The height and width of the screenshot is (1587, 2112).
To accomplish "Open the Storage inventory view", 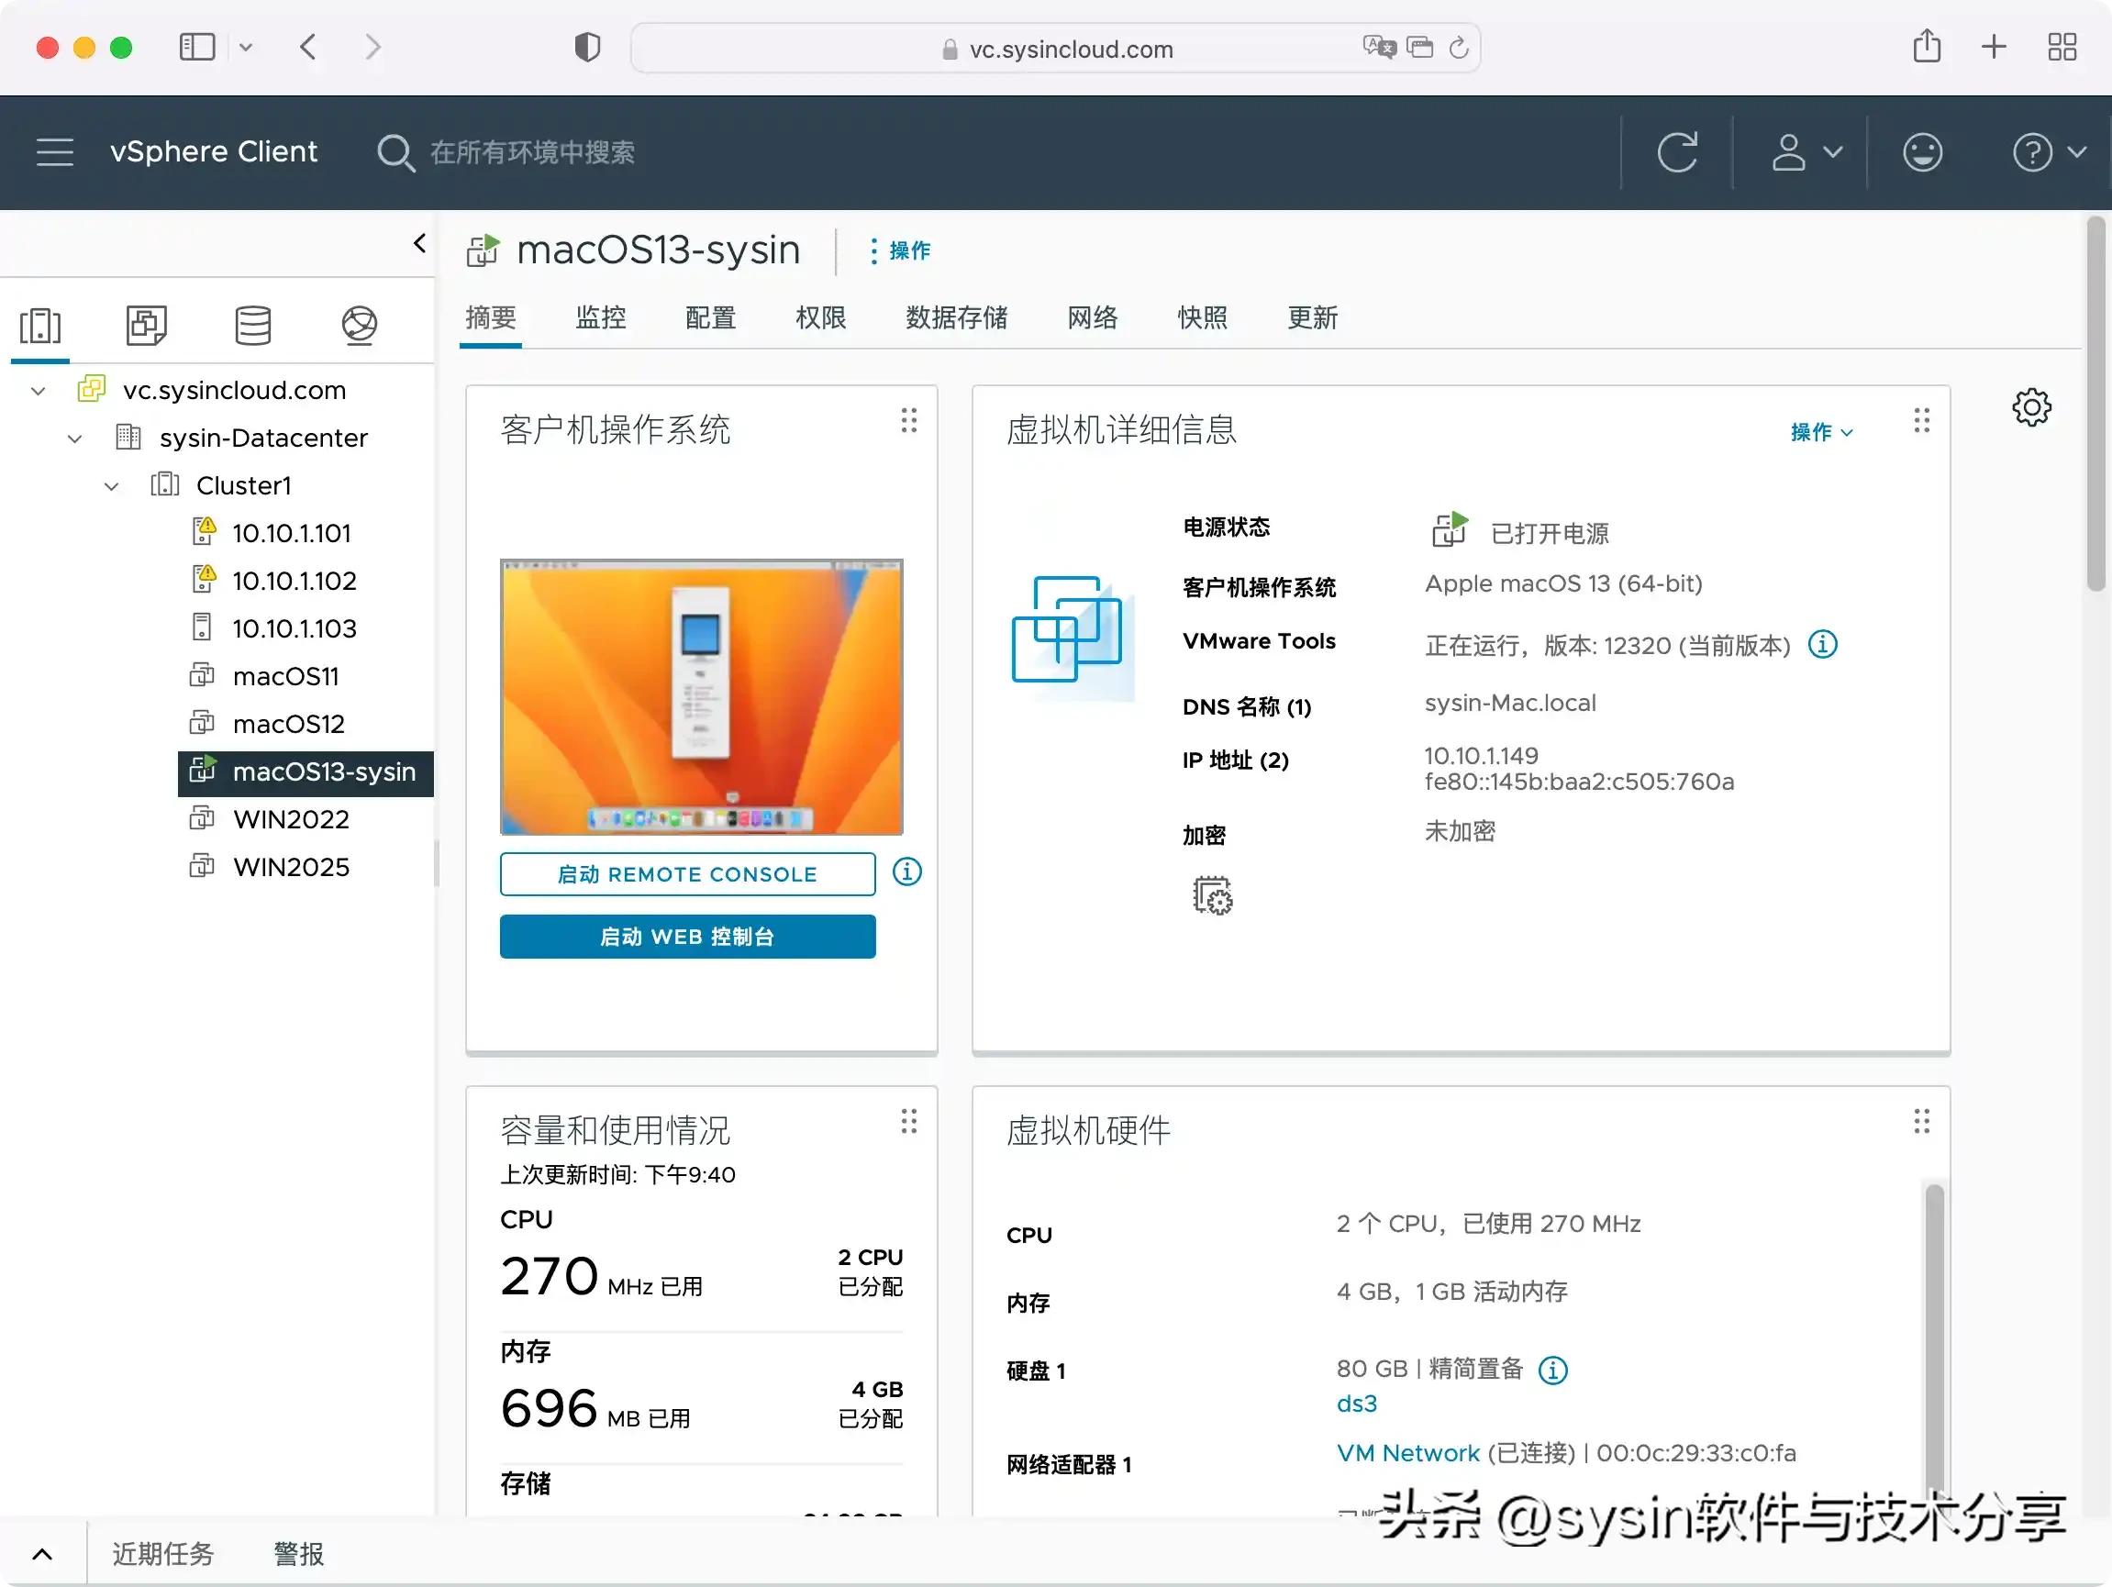I will 253,326.
